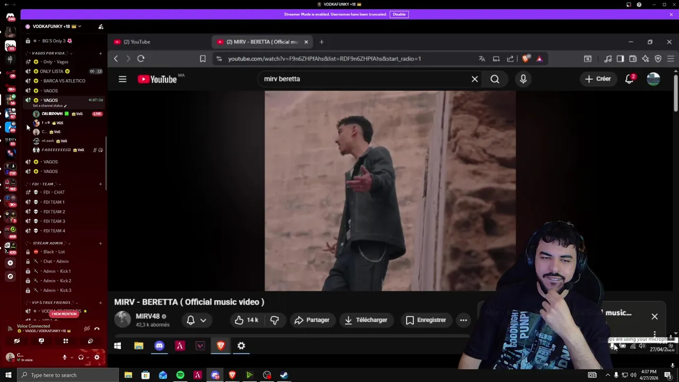Click Partager to share the video
Image resolution: width=679 pixels, height=382 pixels.
312,320
